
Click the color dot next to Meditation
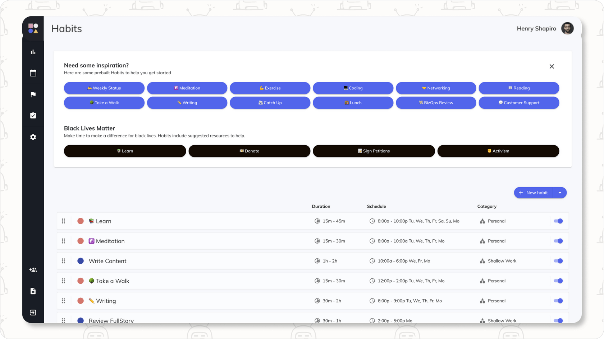(x=80, y=241)
